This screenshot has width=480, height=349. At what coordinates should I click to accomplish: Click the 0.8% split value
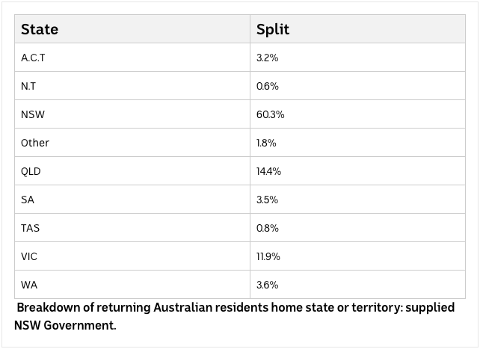[268, 228]
